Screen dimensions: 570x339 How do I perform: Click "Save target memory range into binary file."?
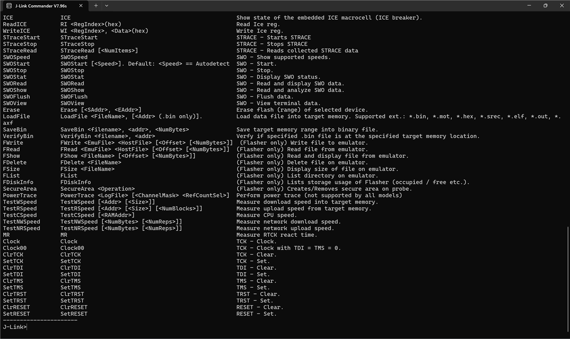(x=307, y=129)
